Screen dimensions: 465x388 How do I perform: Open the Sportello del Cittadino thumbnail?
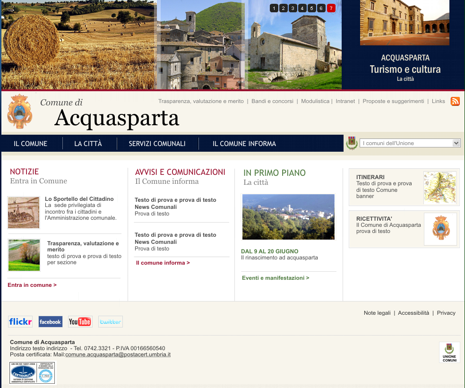click(x=24, y=213)
